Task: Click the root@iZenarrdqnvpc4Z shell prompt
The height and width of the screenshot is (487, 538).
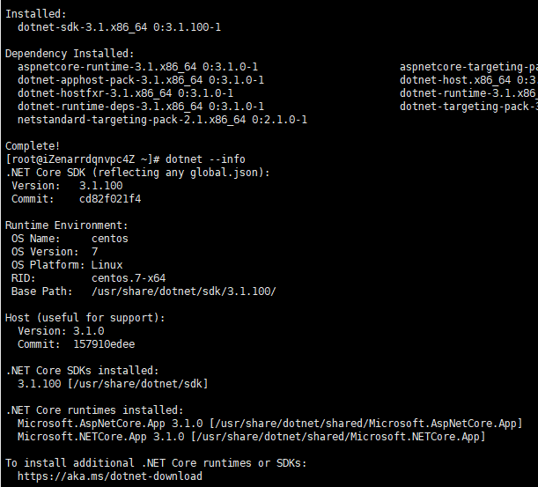Action: pyautogui.click(x=83, y=159)
